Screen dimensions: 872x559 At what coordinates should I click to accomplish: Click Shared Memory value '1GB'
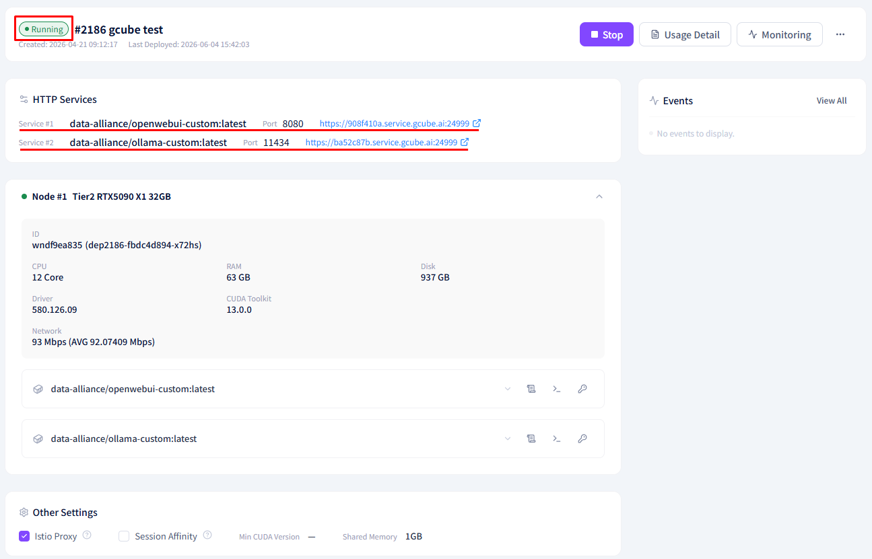413,536
